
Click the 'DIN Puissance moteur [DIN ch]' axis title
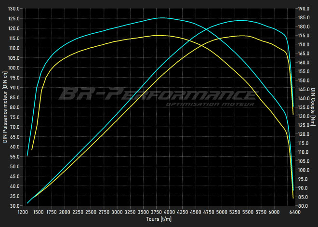coord(5,107)
